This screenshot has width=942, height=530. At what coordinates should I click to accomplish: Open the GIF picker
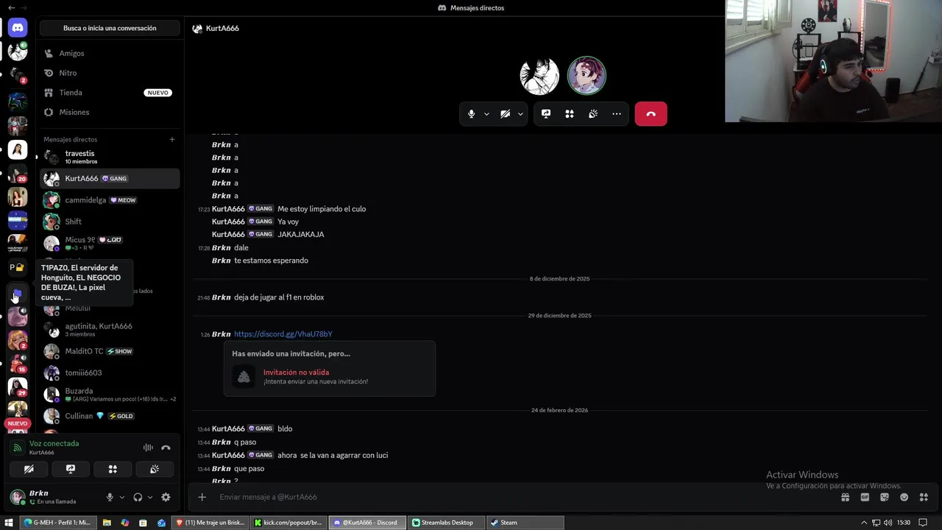tap(865, 497)
